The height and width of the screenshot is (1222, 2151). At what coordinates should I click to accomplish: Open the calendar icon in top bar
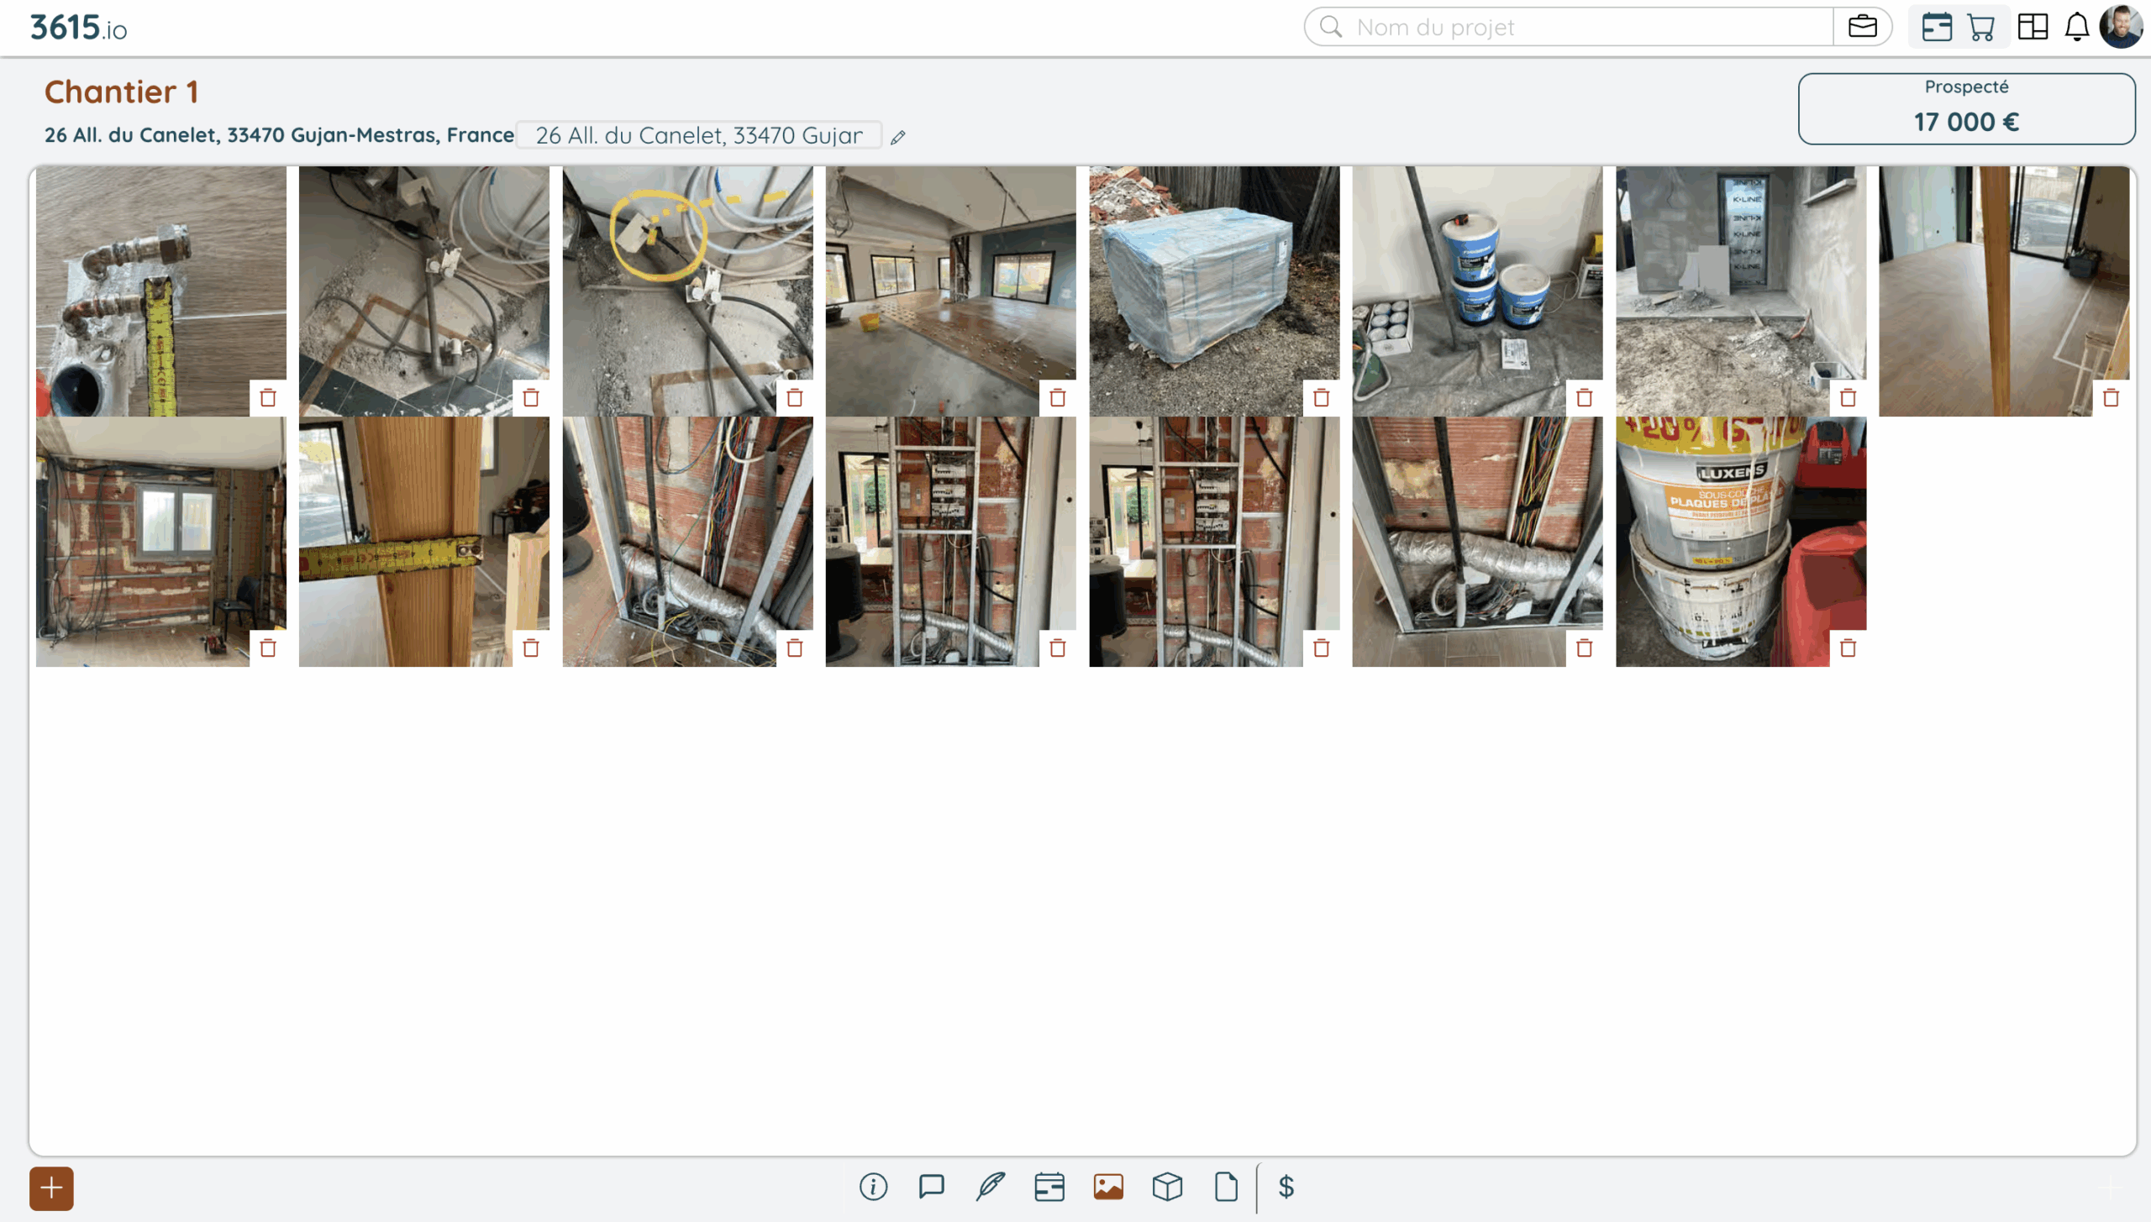(1937, 27)
